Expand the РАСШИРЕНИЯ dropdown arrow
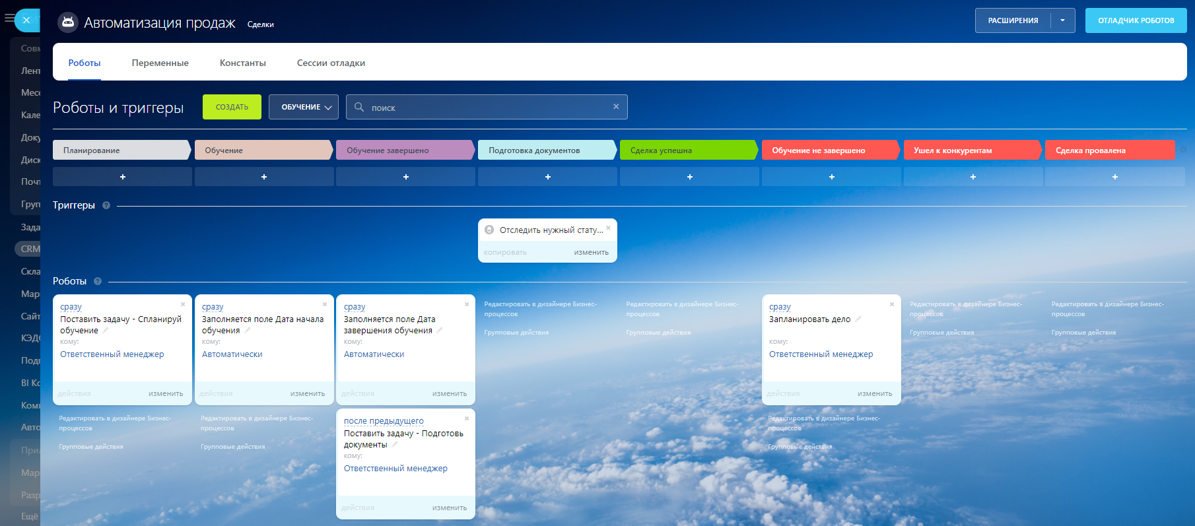 (x=1063, y=20)
